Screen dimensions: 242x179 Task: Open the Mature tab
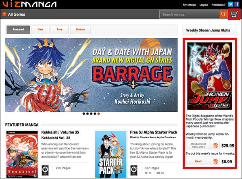coord(80,29)
